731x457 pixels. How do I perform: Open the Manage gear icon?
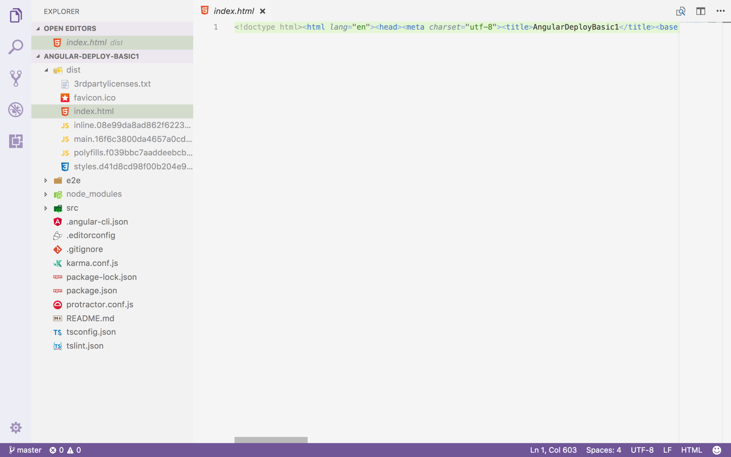click(x=16, y=428)
